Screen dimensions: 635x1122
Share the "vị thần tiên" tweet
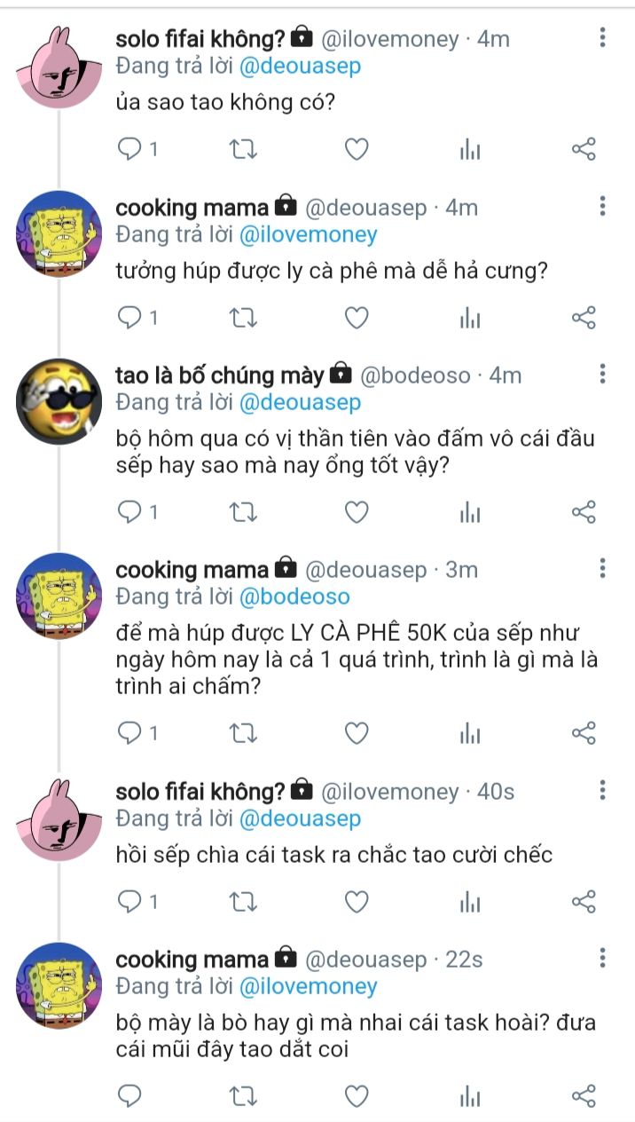[x=584, y=512]
